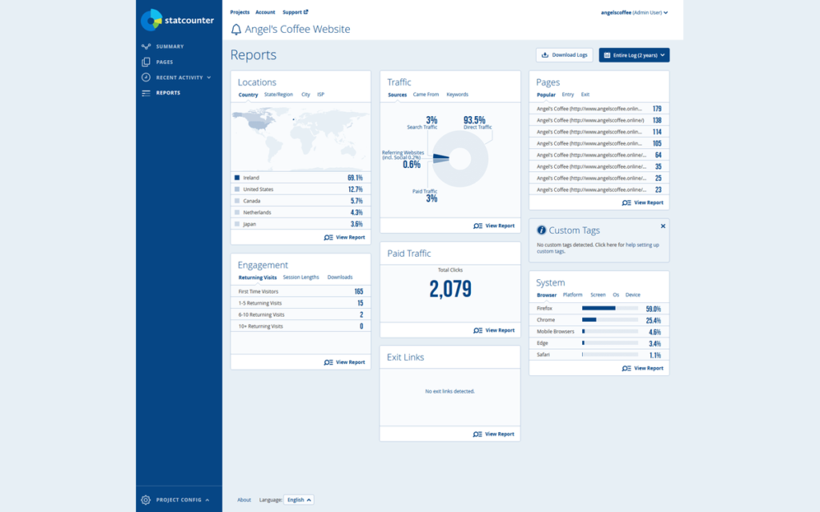This screenshot has height=512, width=820.
Task: Click the info icon beside Custom Tags
Action: (x=541, y=230)
